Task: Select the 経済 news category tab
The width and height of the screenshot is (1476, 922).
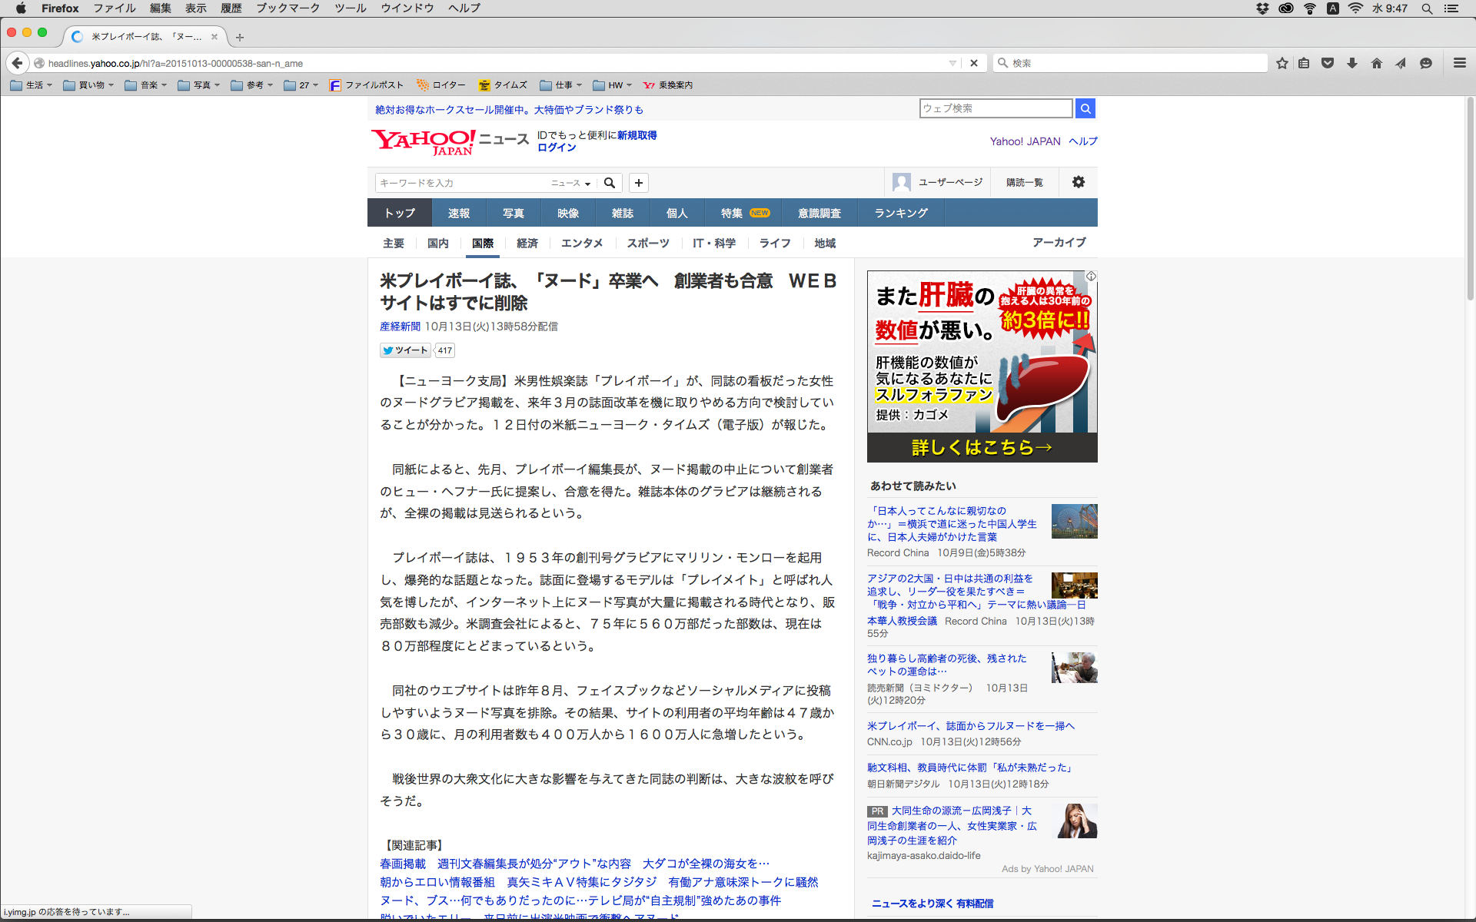Action: coord(527,243)
